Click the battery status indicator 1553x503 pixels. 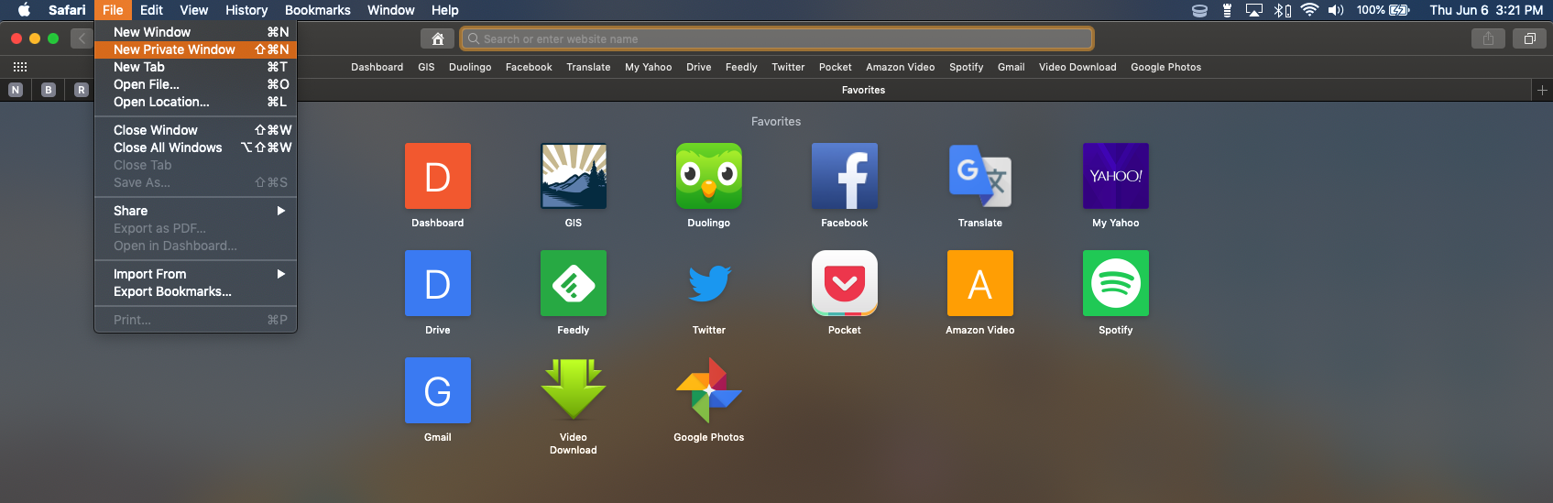[1383, 10]
